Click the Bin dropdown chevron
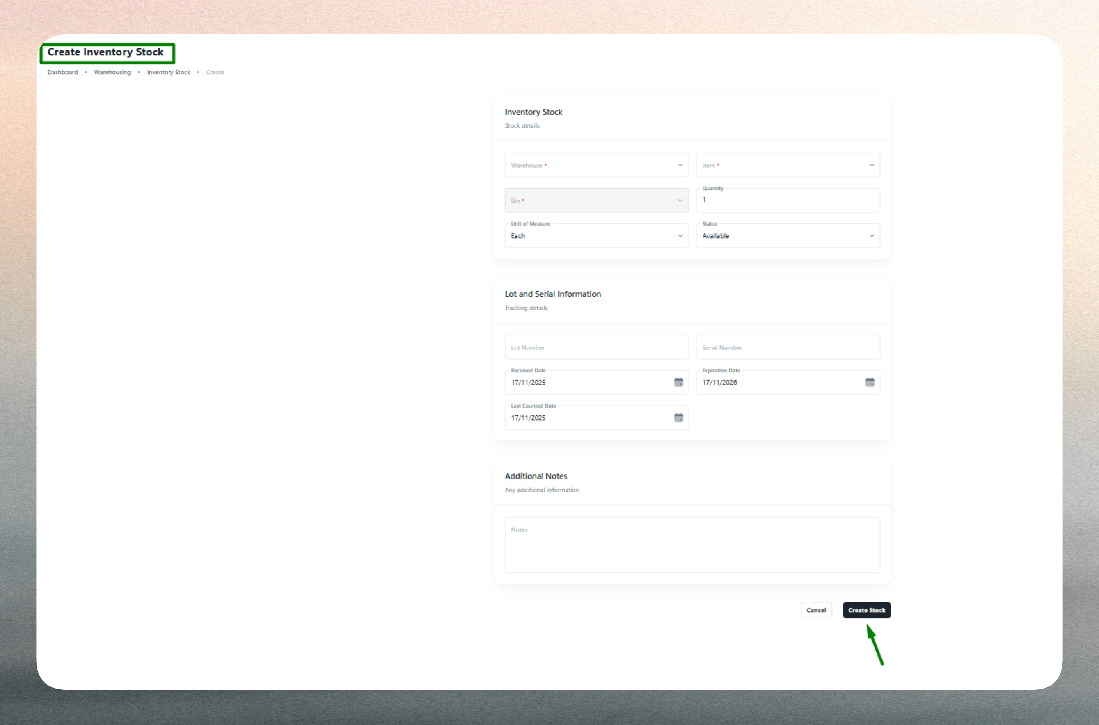Viewport: 1099px width, 725px height. pos(680,200)
